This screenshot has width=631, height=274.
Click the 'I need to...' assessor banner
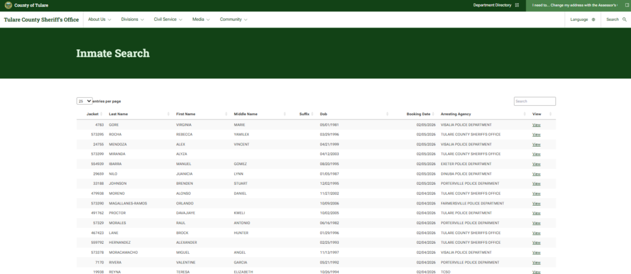pyautogui.click(x=578, y=5)
